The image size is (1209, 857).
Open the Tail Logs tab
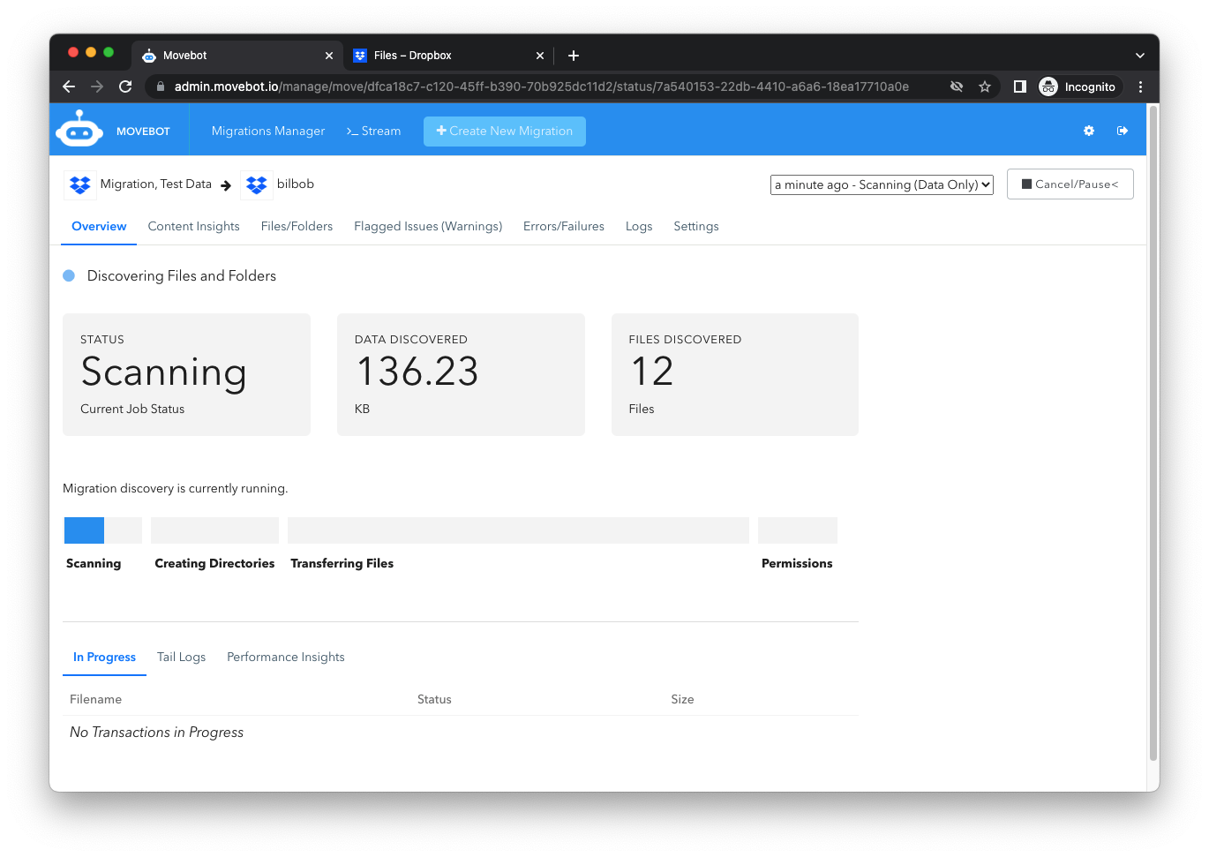[181, 658]
